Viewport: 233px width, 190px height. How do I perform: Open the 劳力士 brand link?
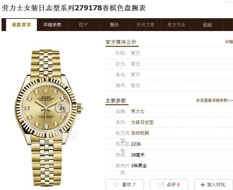(137, 111)
